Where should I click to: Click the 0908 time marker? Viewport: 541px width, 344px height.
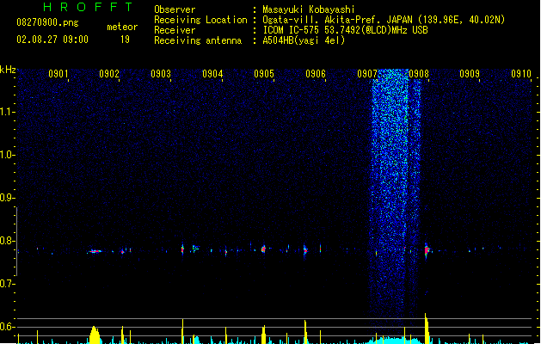pyautogui.click(x=419, y=74)
